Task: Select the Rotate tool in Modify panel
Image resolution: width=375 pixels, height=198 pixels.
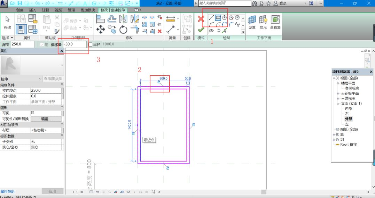Action: [x=123, y=30]
